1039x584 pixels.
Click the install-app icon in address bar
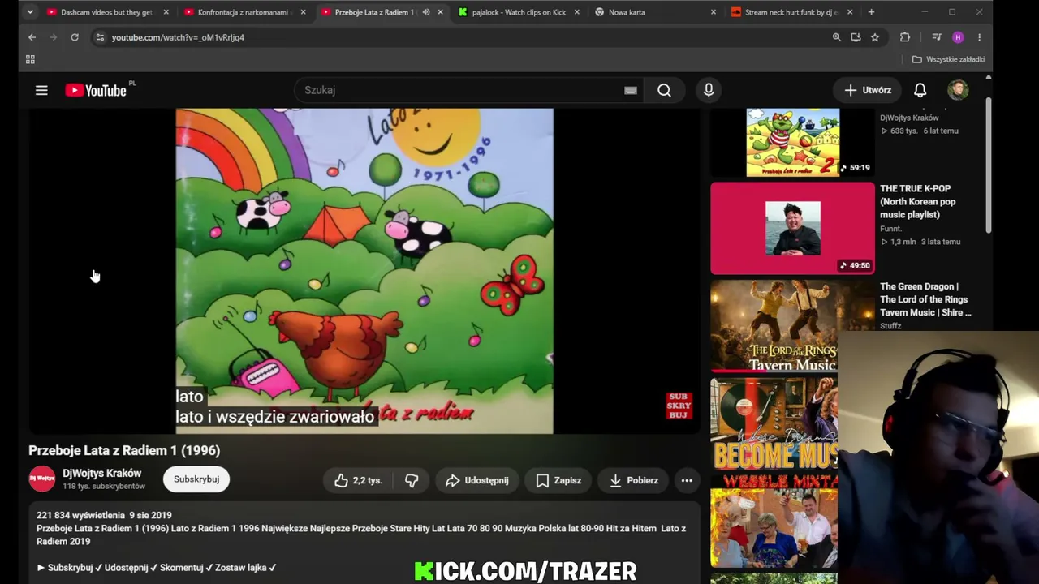pos(856,37)
